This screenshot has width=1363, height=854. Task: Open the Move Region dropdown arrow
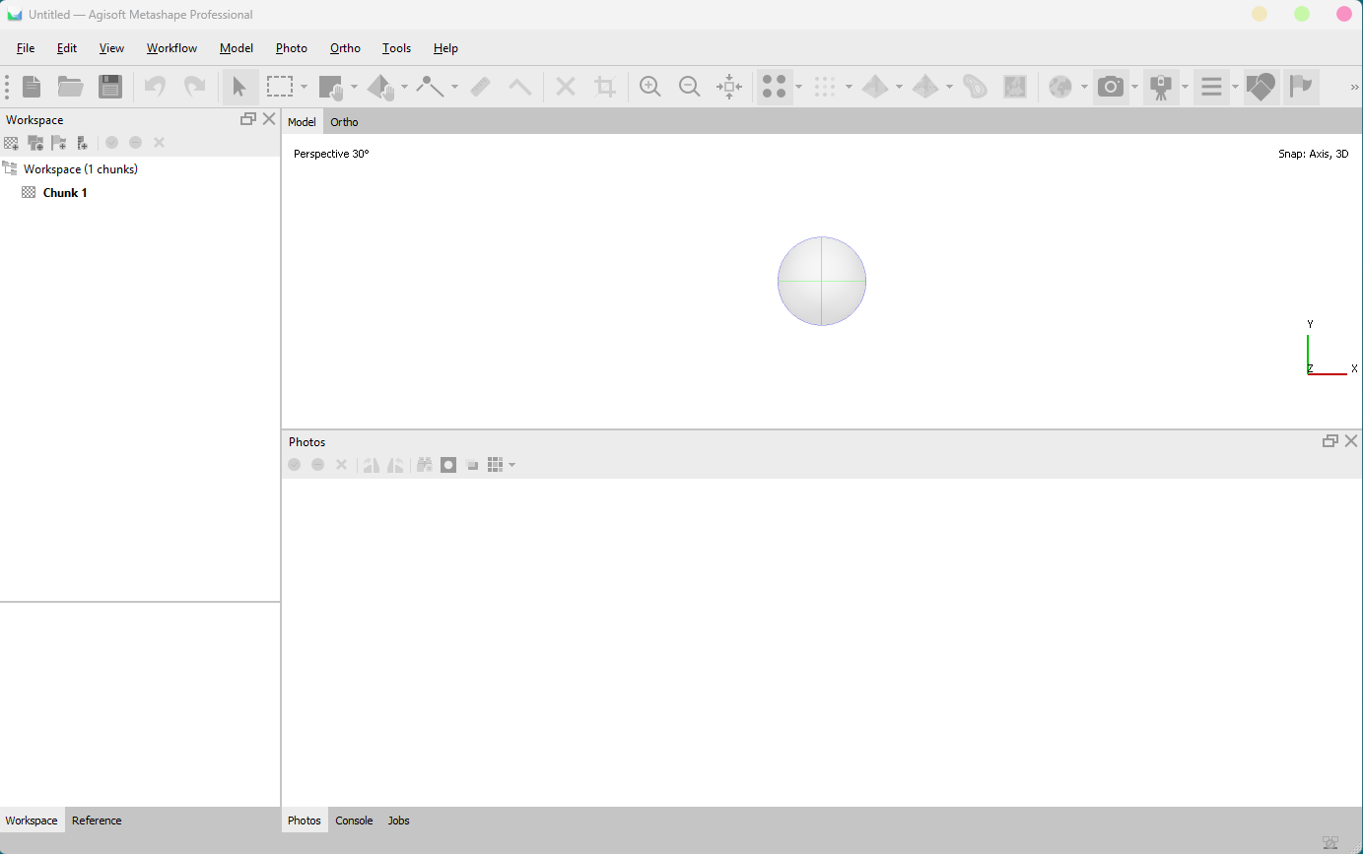click(x=354, y=87)
